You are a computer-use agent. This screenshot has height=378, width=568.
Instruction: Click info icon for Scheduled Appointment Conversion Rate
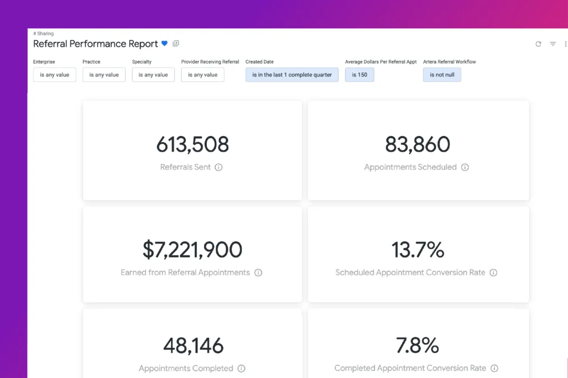[493, 273]
